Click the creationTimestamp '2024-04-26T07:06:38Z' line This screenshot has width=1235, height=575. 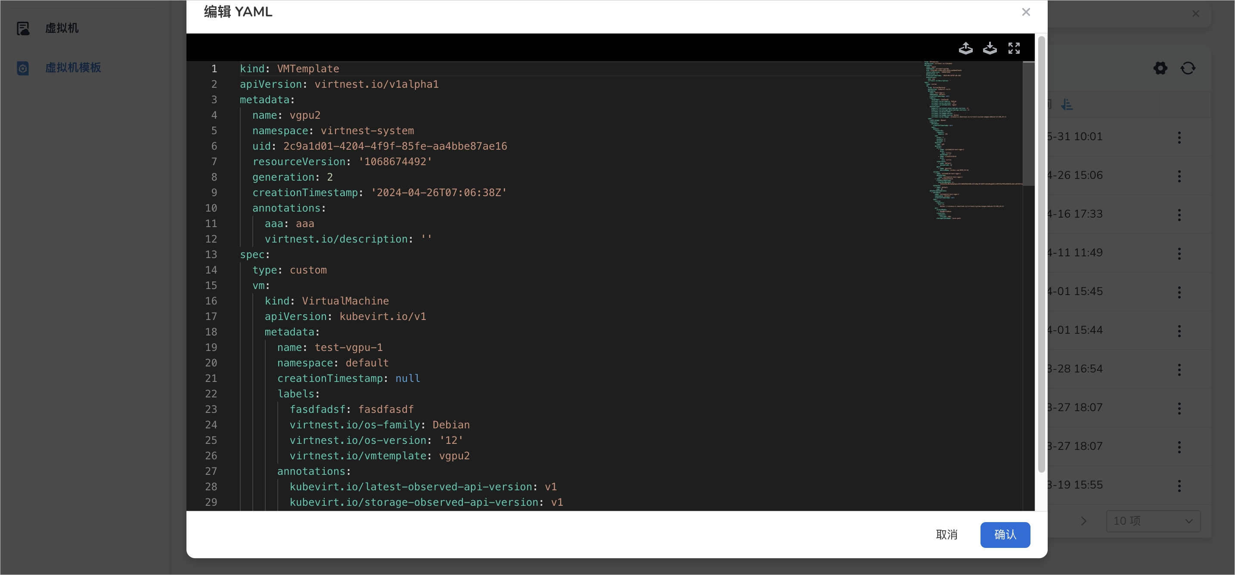click(x=379, y=193)
